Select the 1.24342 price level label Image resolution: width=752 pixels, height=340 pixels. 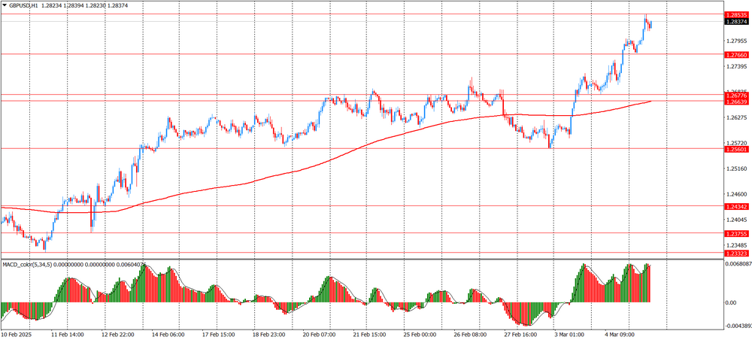(x=736, y=206)
